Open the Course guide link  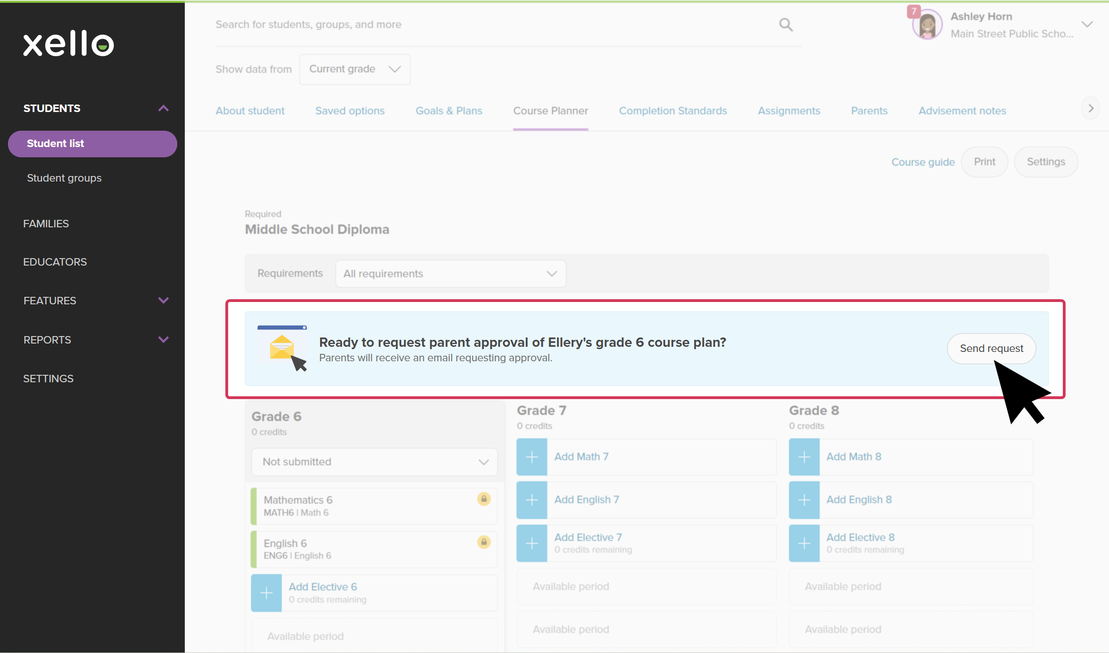(923, 162)
